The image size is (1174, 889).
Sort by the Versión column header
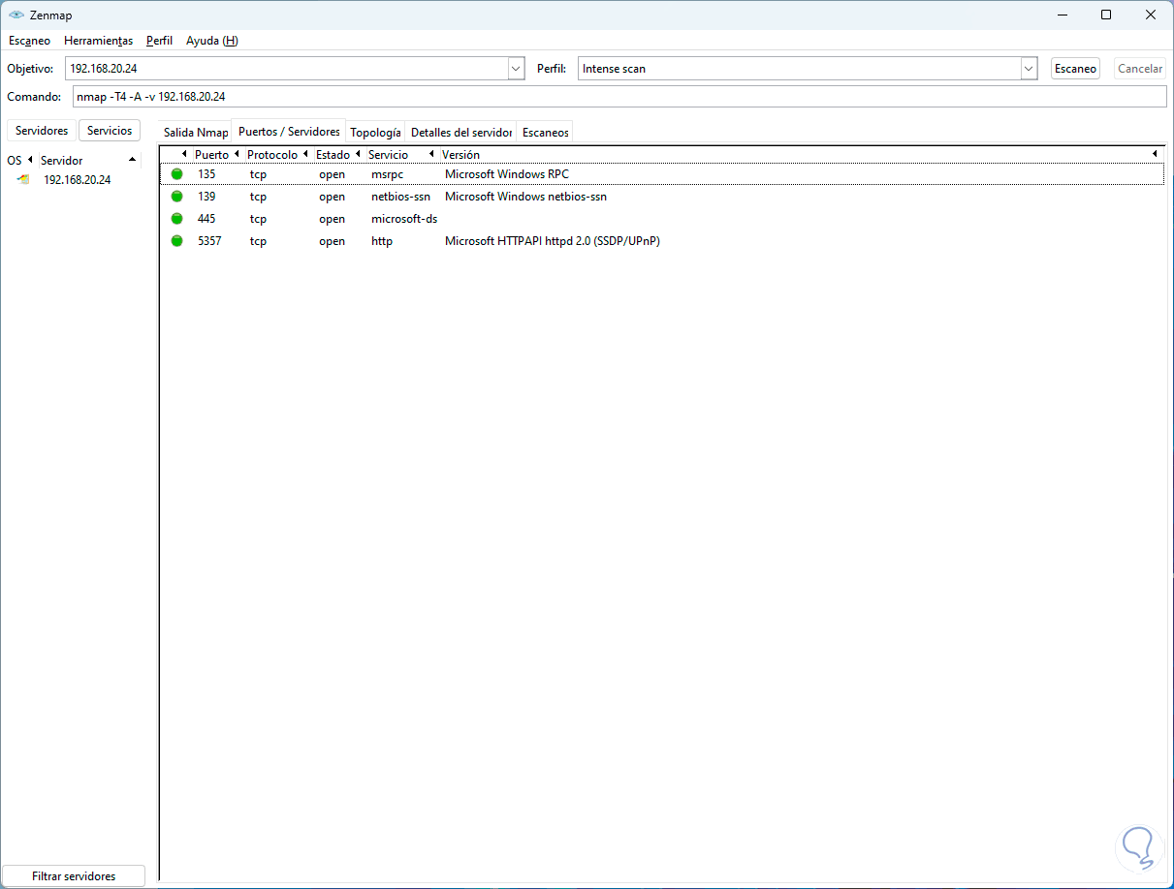click(460, 155)
